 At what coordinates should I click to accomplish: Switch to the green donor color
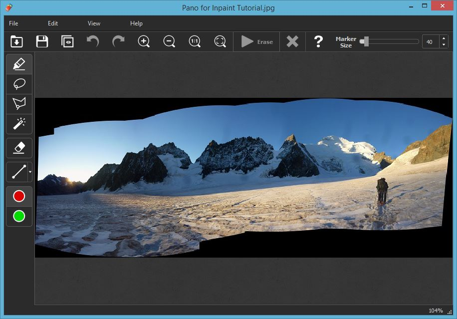click(19, 216)
